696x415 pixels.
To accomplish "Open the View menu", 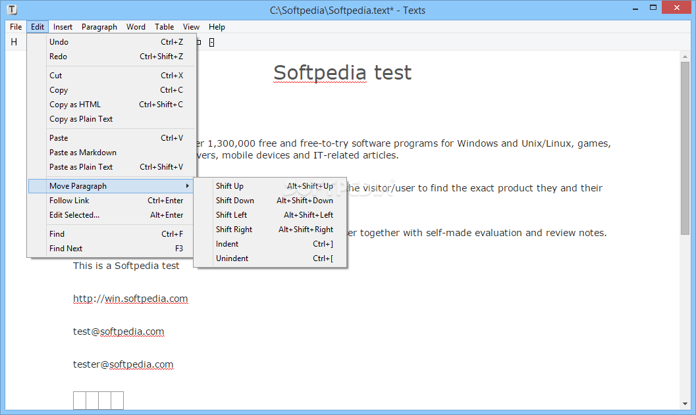I will [191, 26].
